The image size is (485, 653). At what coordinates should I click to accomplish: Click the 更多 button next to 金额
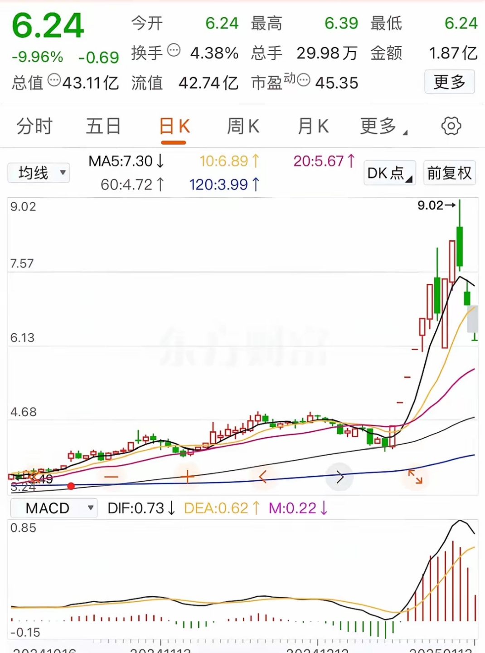pyautogui.click(x=449, y=82)
